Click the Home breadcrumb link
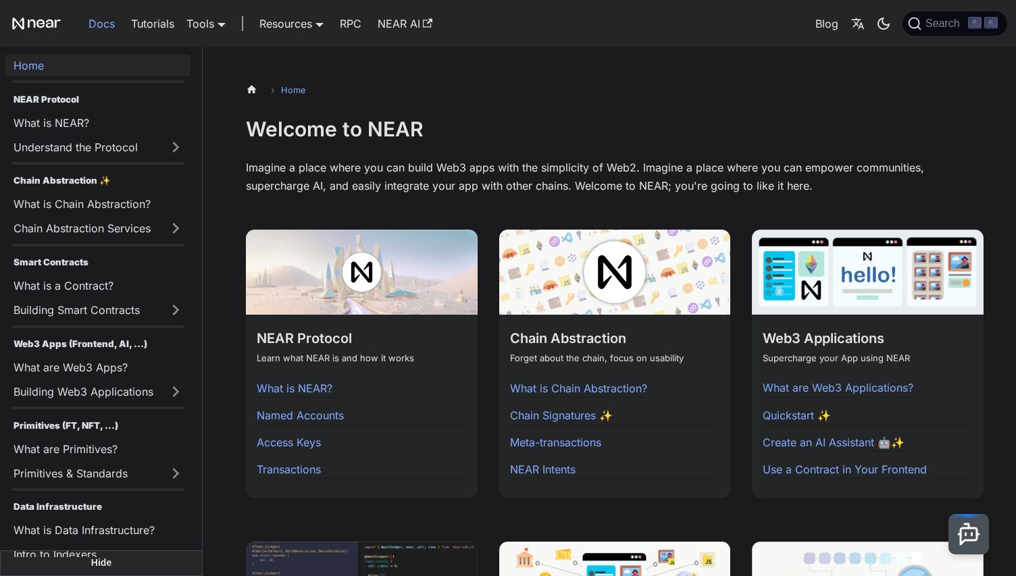1016x576 pixels. tap(293, 90)
